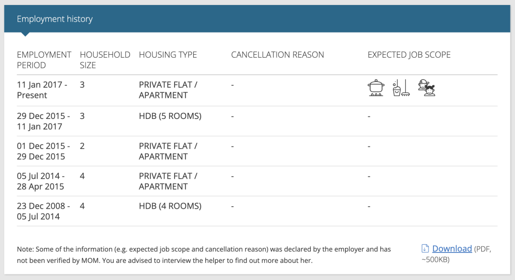Image resolution: width=515 pixels, height=280 pixels.
Task: Select the 11 Jan 2017 - Present row
Action: tap(257, 90)
